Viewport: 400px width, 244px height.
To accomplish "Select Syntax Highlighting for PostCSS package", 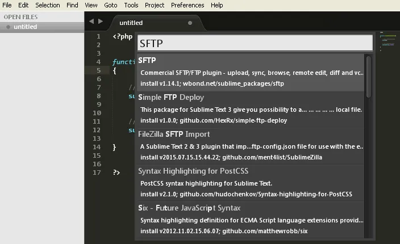I will (251, 183).
